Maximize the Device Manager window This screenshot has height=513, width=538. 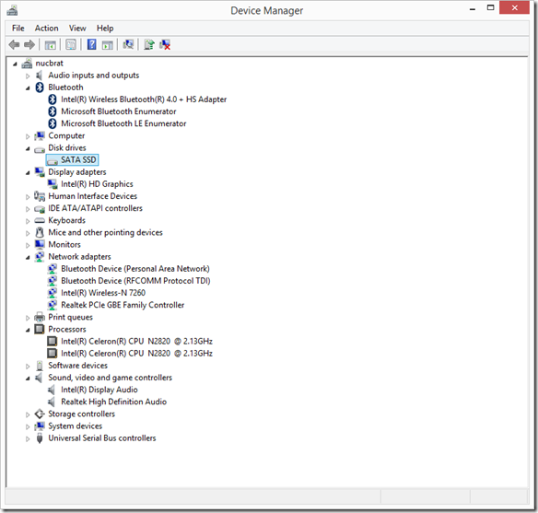(x=490, y=8)
